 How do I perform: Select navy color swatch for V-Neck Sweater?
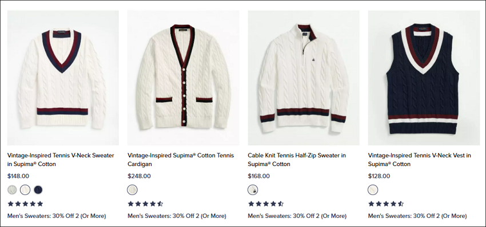(38, 190)
